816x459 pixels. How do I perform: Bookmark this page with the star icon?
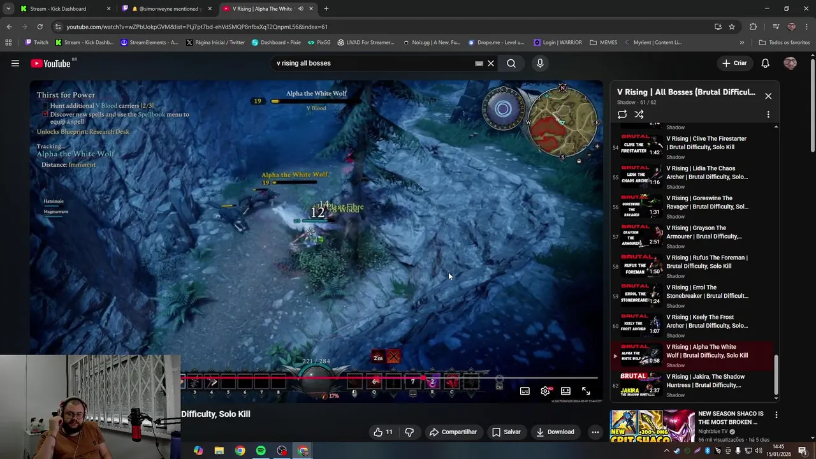pyautogui.click(x=732, y=27)
